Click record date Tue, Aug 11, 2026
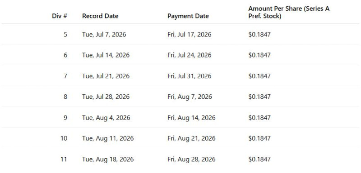Image resolution: width=361 pixels, height=173 pixels. pyautogui.click(x=108, y=138)
